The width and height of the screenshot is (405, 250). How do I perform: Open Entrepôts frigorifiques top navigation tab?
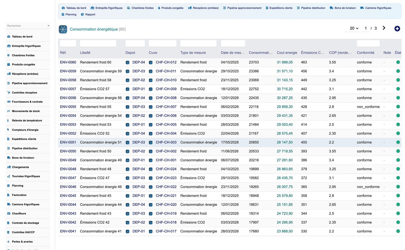tap(107, 8)
